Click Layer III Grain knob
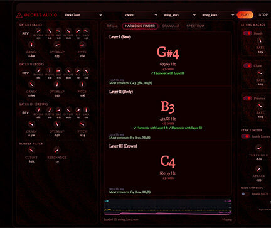 31,124
